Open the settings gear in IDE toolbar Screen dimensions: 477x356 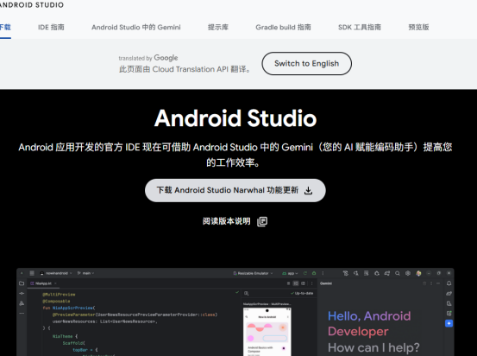point(408,273)
